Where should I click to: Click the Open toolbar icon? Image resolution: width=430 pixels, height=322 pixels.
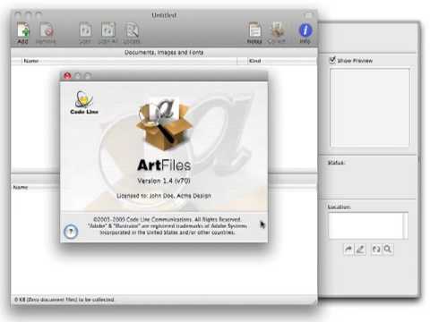click(x=85, y=33)
